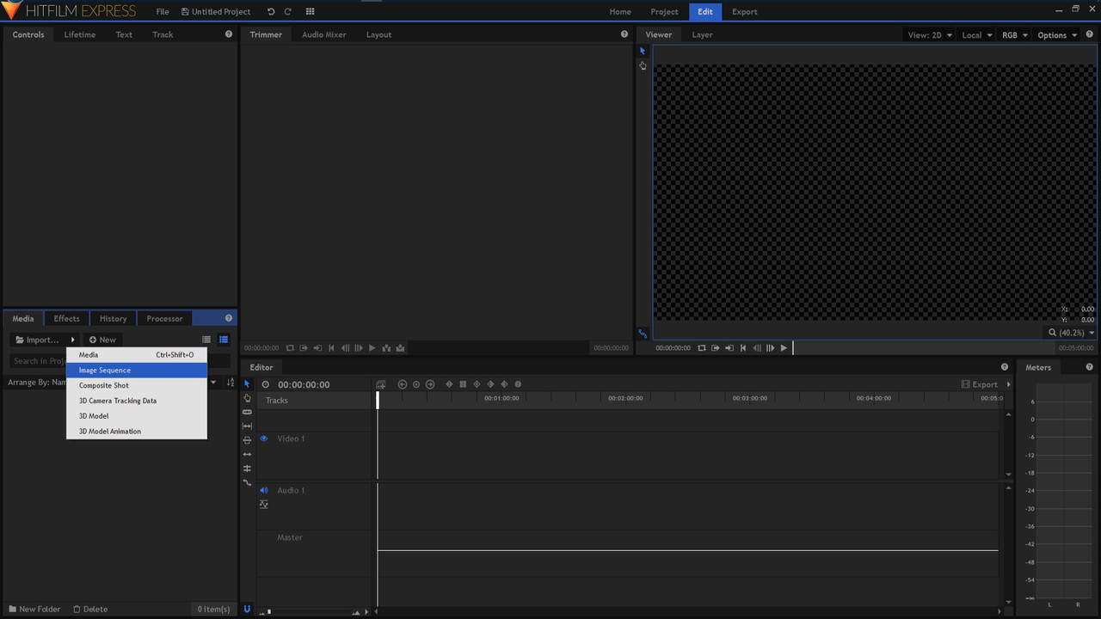Click the Make Composite Shot icon in the Editor header
1101x619 pixels.
[x=381, y=384]
